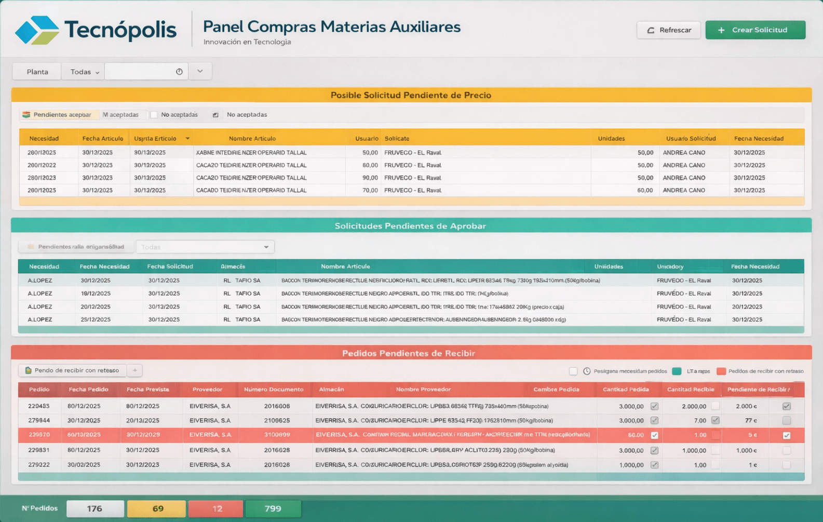
Task: Click the refresh icon in Refrescar
Action: tap(651, 30)
